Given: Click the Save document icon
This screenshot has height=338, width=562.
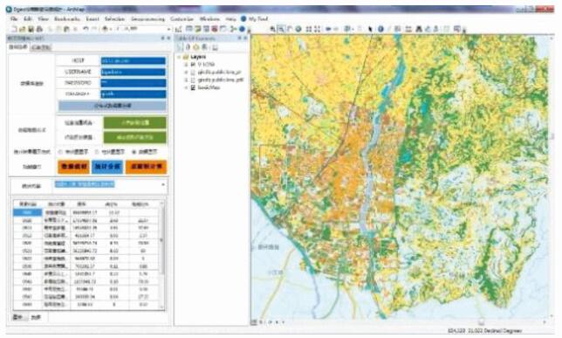Looking at the screenshot, I should click(31, 29).
